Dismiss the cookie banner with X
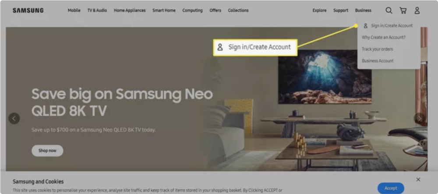The width and height of the screenshot is (438, 194). [x=418, y=180]
